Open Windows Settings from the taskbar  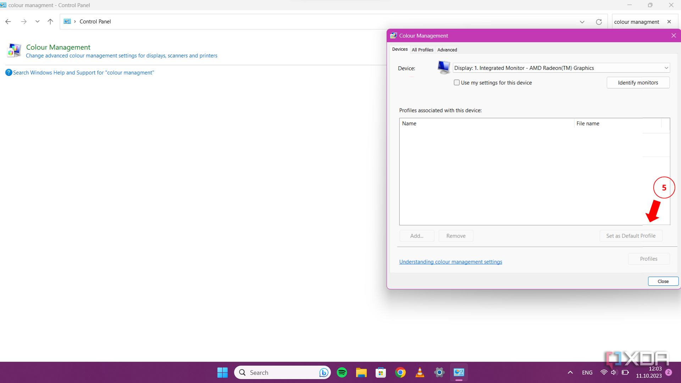(439, 372)
